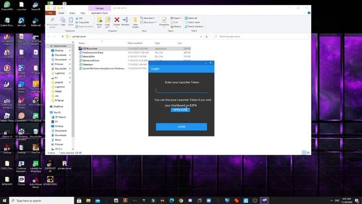Viewport: 362px width, 204px height.
Task: Click History in the Open group
Action: [176, 27]
